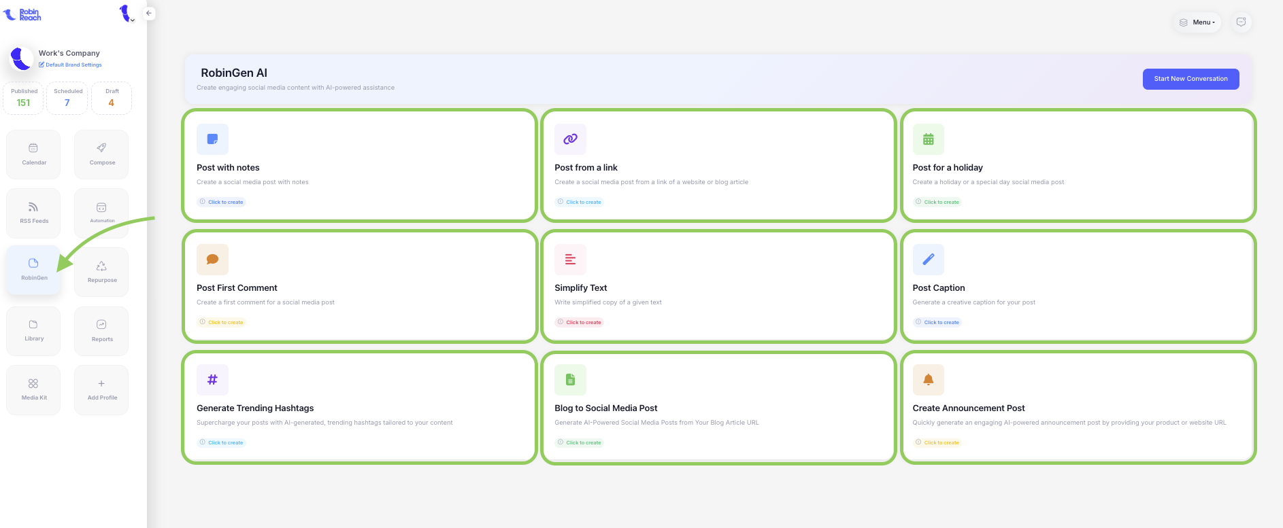Select the Simplify Text title
1283x528 pixels.
tap(581, 288)
